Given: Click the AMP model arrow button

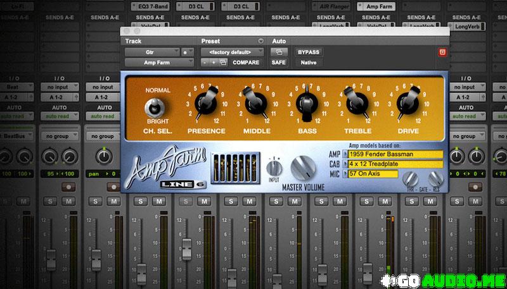Looking at the screenshot, I should coord(345,154).
